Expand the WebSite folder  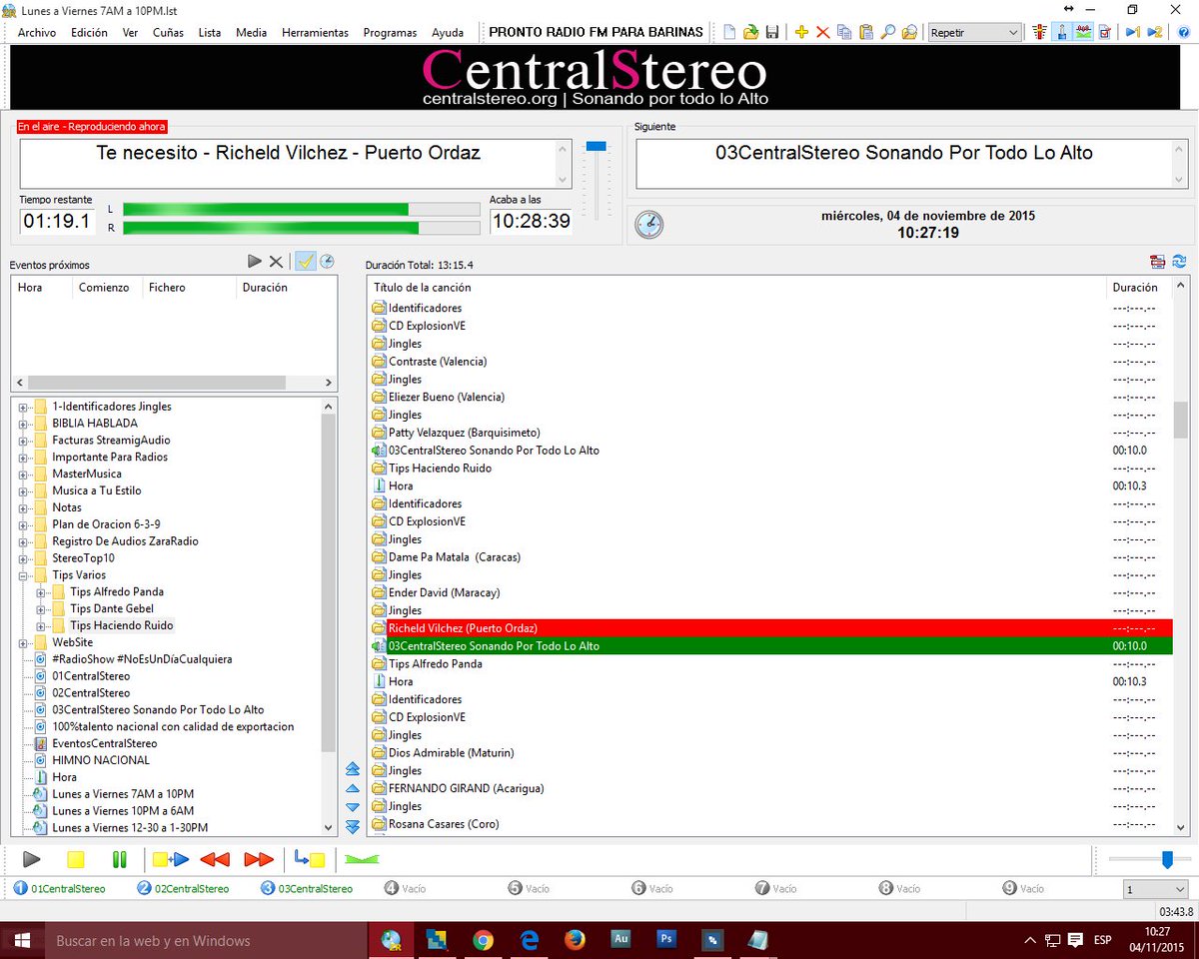tap(23, 642)
